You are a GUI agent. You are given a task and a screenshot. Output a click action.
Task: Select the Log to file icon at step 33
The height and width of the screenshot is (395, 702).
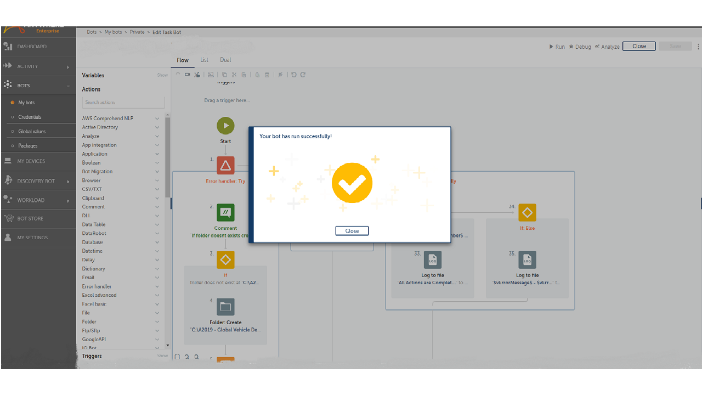point(433,259)
